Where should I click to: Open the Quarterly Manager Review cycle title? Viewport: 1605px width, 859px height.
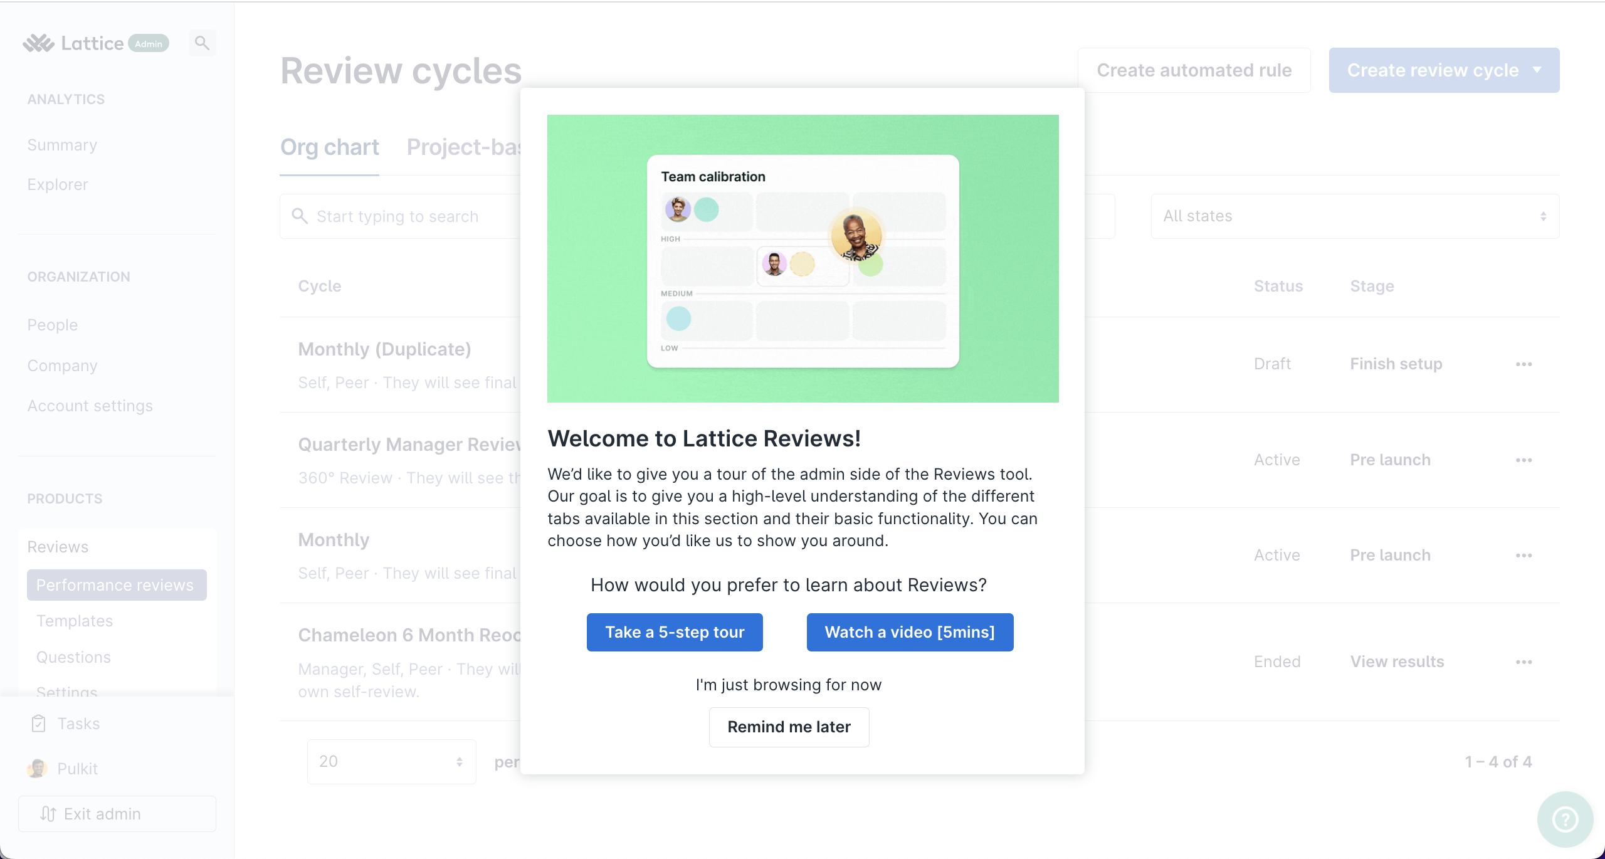[x=409, y=445]
